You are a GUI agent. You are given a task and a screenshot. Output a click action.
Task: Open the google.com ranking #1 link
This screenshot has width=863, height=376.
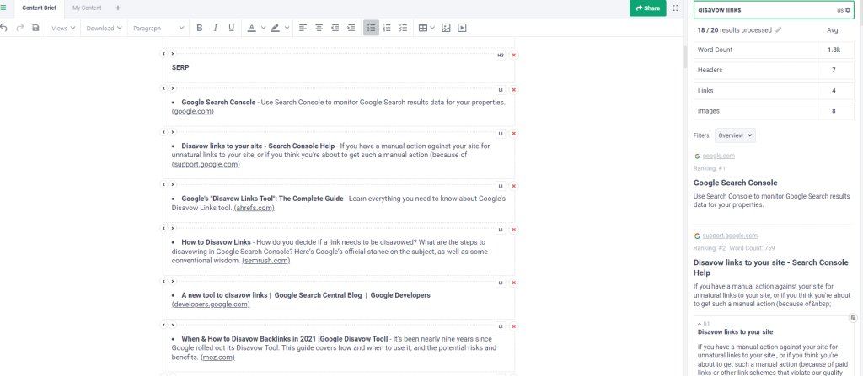pos(718,156)
